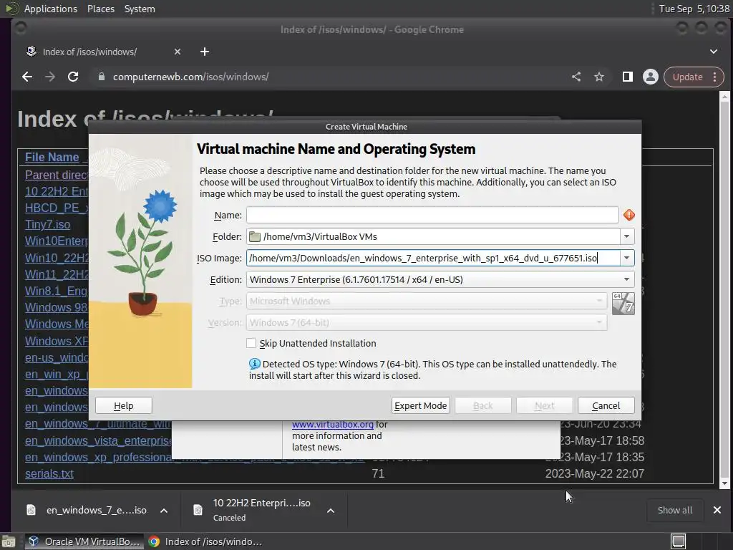Cancel the Create Virtual Machine wizard
The height and width of the screenshot is (550, 733).
[606, 405]
